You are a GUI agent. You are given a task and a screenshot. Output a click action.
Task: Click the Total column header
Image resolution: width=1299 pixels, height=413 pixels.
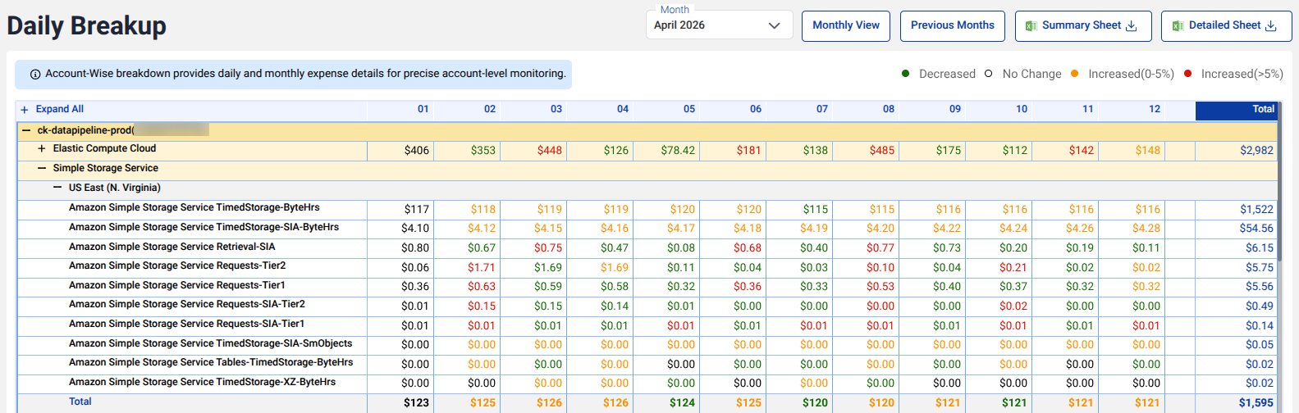1236,110
